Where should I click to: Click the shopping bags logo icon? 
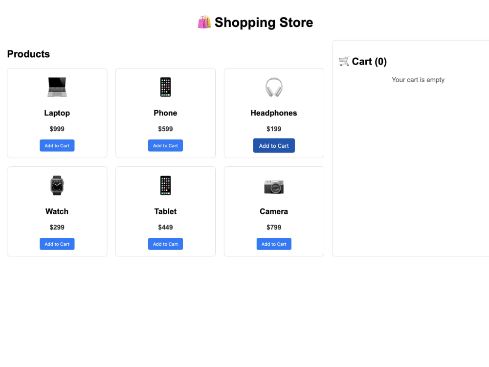pyautogui.click(x=204, y=22)
